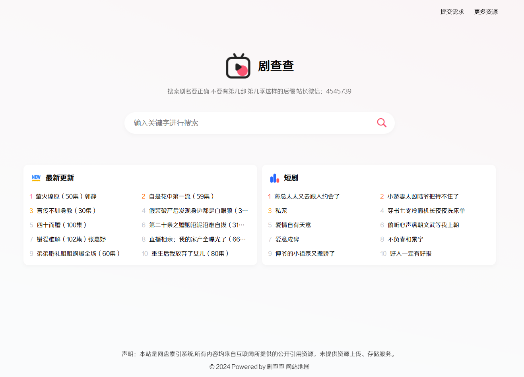The width and height of the screenshot is (524, 377).
Task: Open the 网站地图 footer link
Action: tap(298, 367)
